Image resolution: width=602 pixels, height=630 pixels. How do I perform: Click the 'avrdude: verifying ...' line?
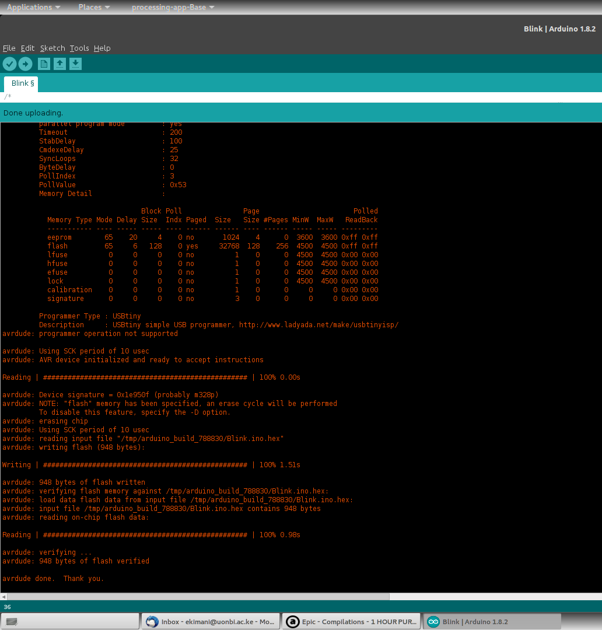point(47,552)
